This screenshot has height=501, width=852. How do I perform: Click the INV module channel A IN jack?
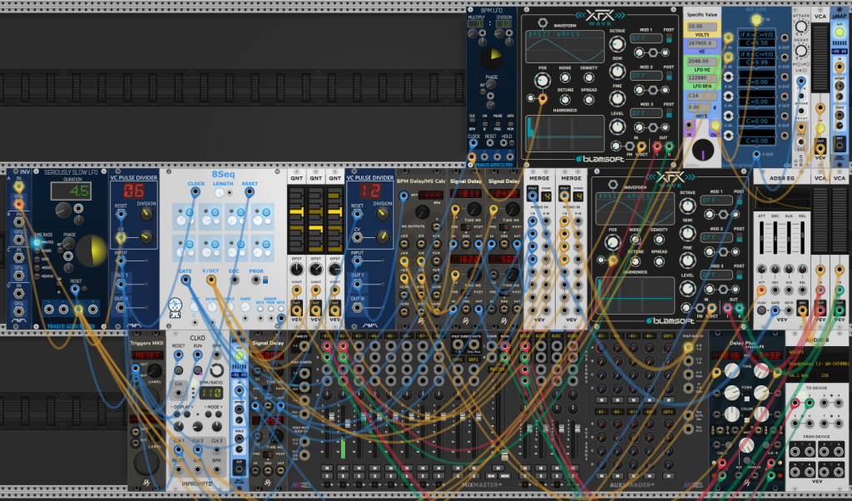pyautogui.click(x=18, y=187)
